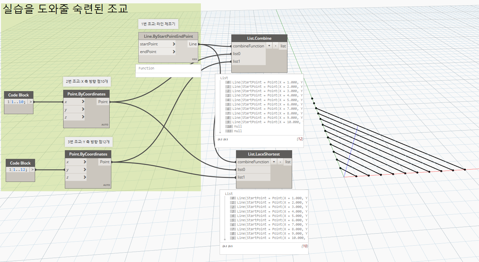479x262 pixels.
Task: Click the list output port on List.Combine
Action: coord(283,46)
